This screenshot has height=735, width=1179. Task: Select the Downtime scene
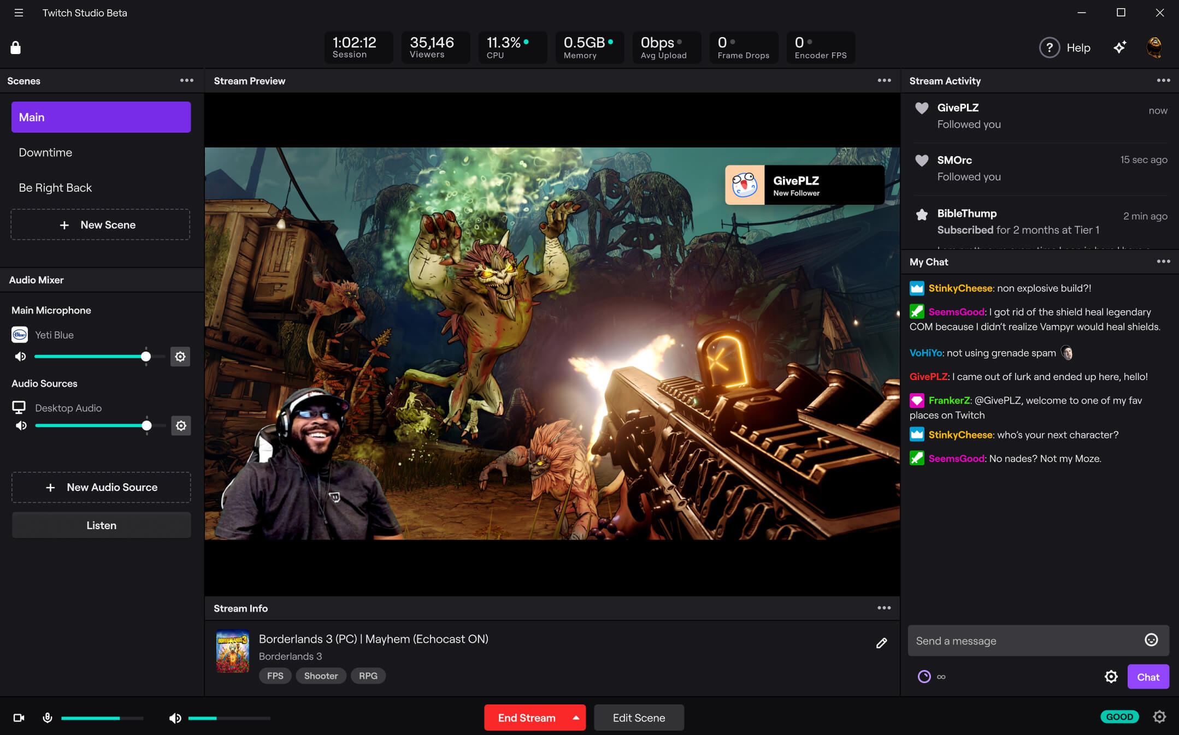tap(101, 152)
